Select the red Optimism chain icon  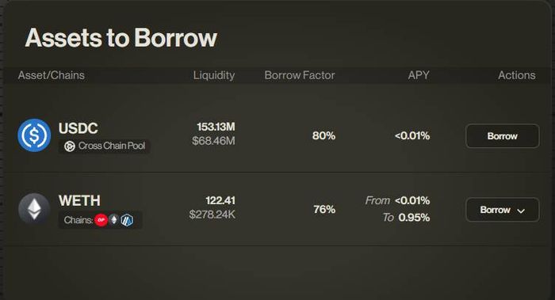[101, 220]
